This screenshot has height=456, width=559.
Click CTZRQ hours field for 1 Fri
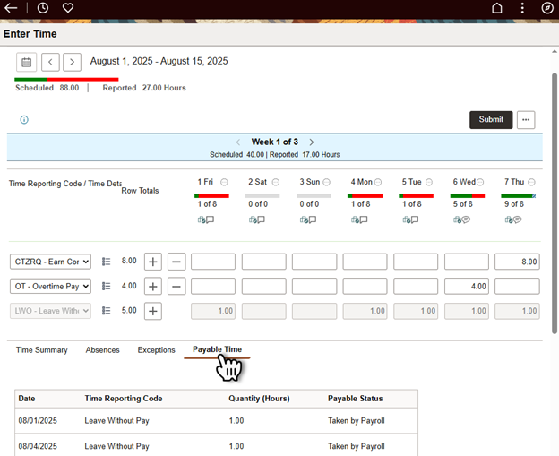tap(213, 262)
